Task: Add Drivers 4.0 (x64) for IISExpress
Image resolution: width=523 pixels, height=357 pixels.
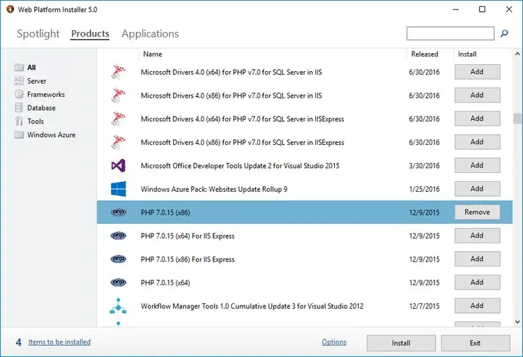Action: pos(477,119)
